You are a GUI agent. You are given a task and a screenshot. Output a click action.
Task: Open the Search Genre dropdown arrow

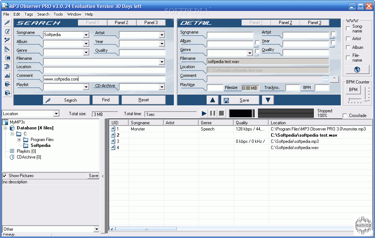(x=86, y=52)
